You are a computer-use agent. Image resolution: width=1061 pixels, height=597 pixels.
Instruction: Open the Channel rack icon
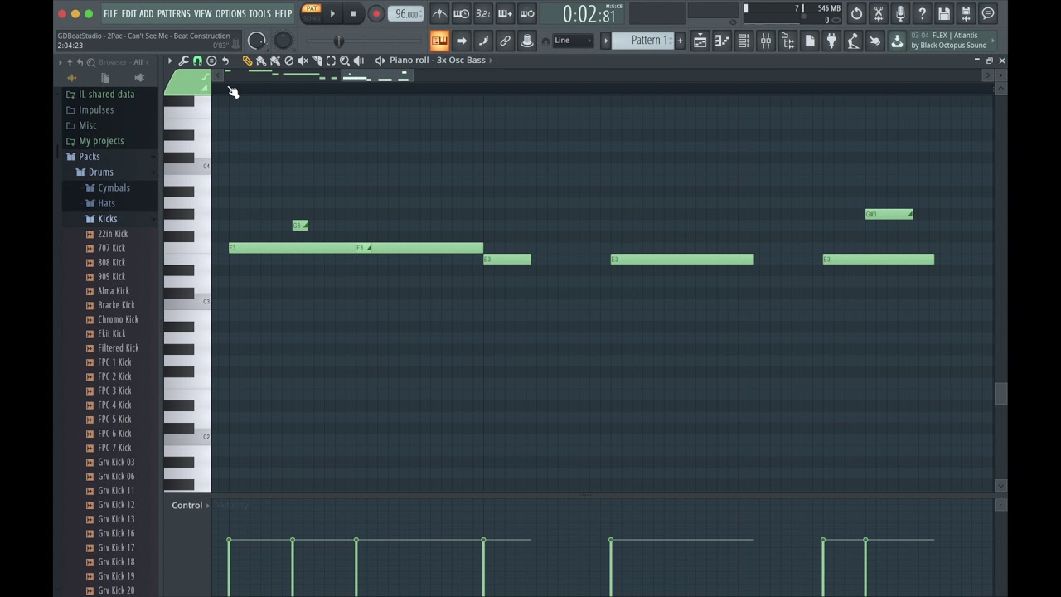(744, 41)
